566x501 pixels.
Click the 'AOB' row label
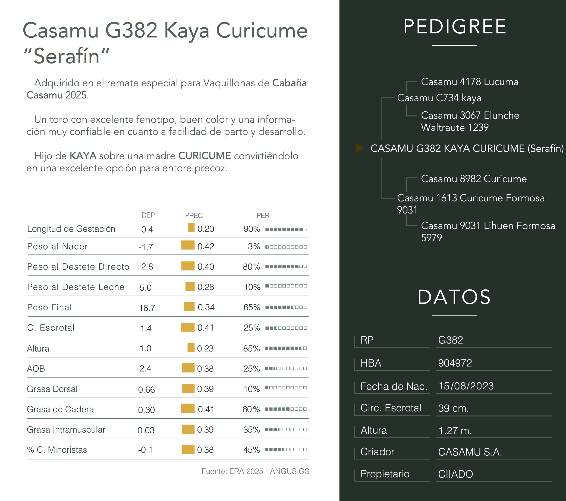pyautogui.click(x=36, y=369)
